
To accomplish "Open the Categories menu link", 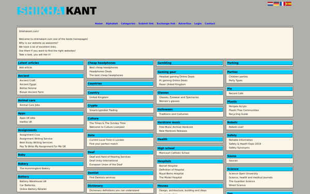I will [128, 23].
